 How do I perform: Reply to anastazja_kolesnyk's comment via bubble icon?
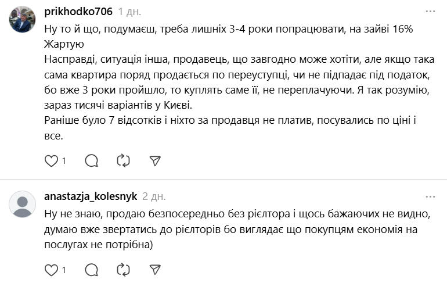[92, 270]
